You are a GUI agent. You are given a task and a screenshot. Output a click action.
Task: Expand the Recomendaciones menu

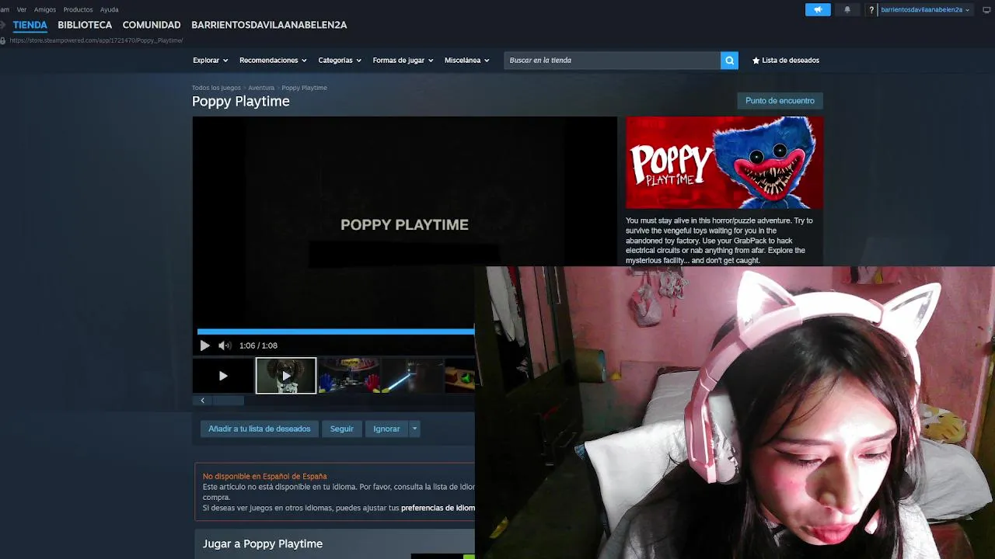[273, 60]
